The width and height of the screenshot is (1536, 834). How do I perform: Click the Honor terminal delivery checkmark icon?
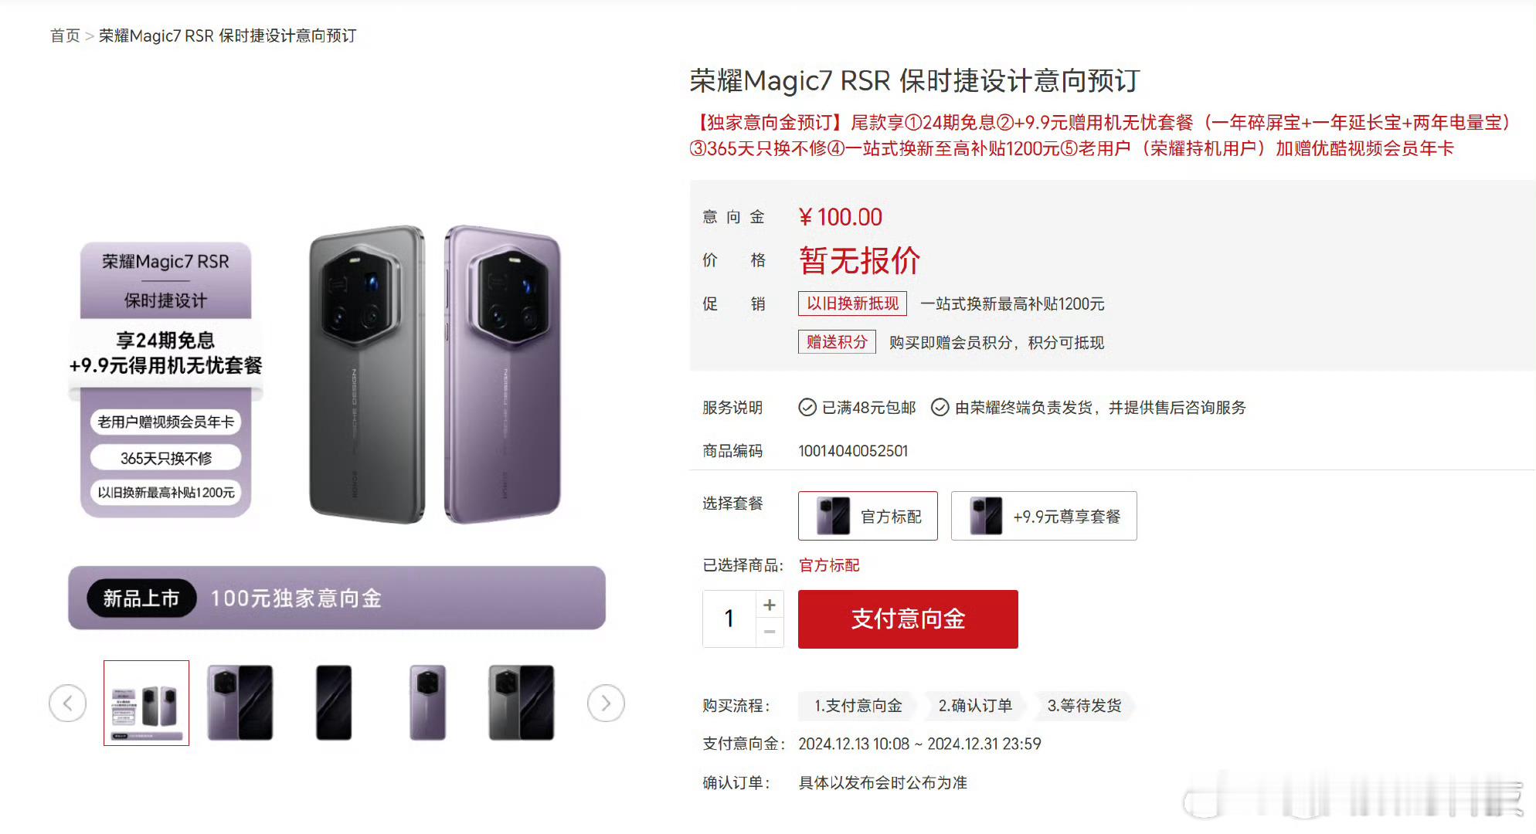point(940,407)
